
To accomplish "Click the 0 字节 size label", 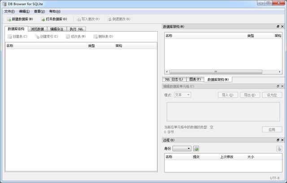I will 169,132.
